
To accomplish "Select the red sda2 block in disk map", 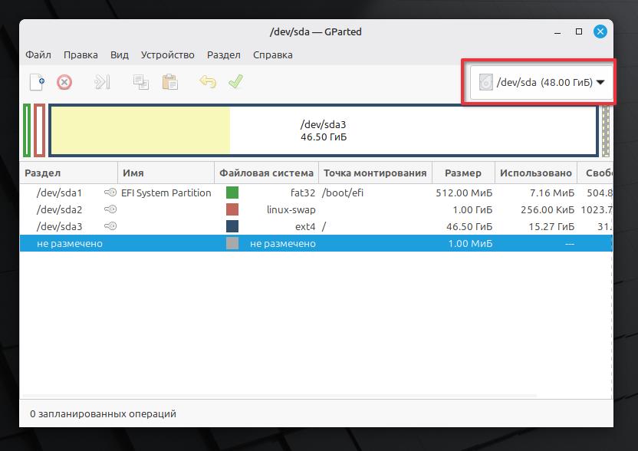I will tap(39, 130).
